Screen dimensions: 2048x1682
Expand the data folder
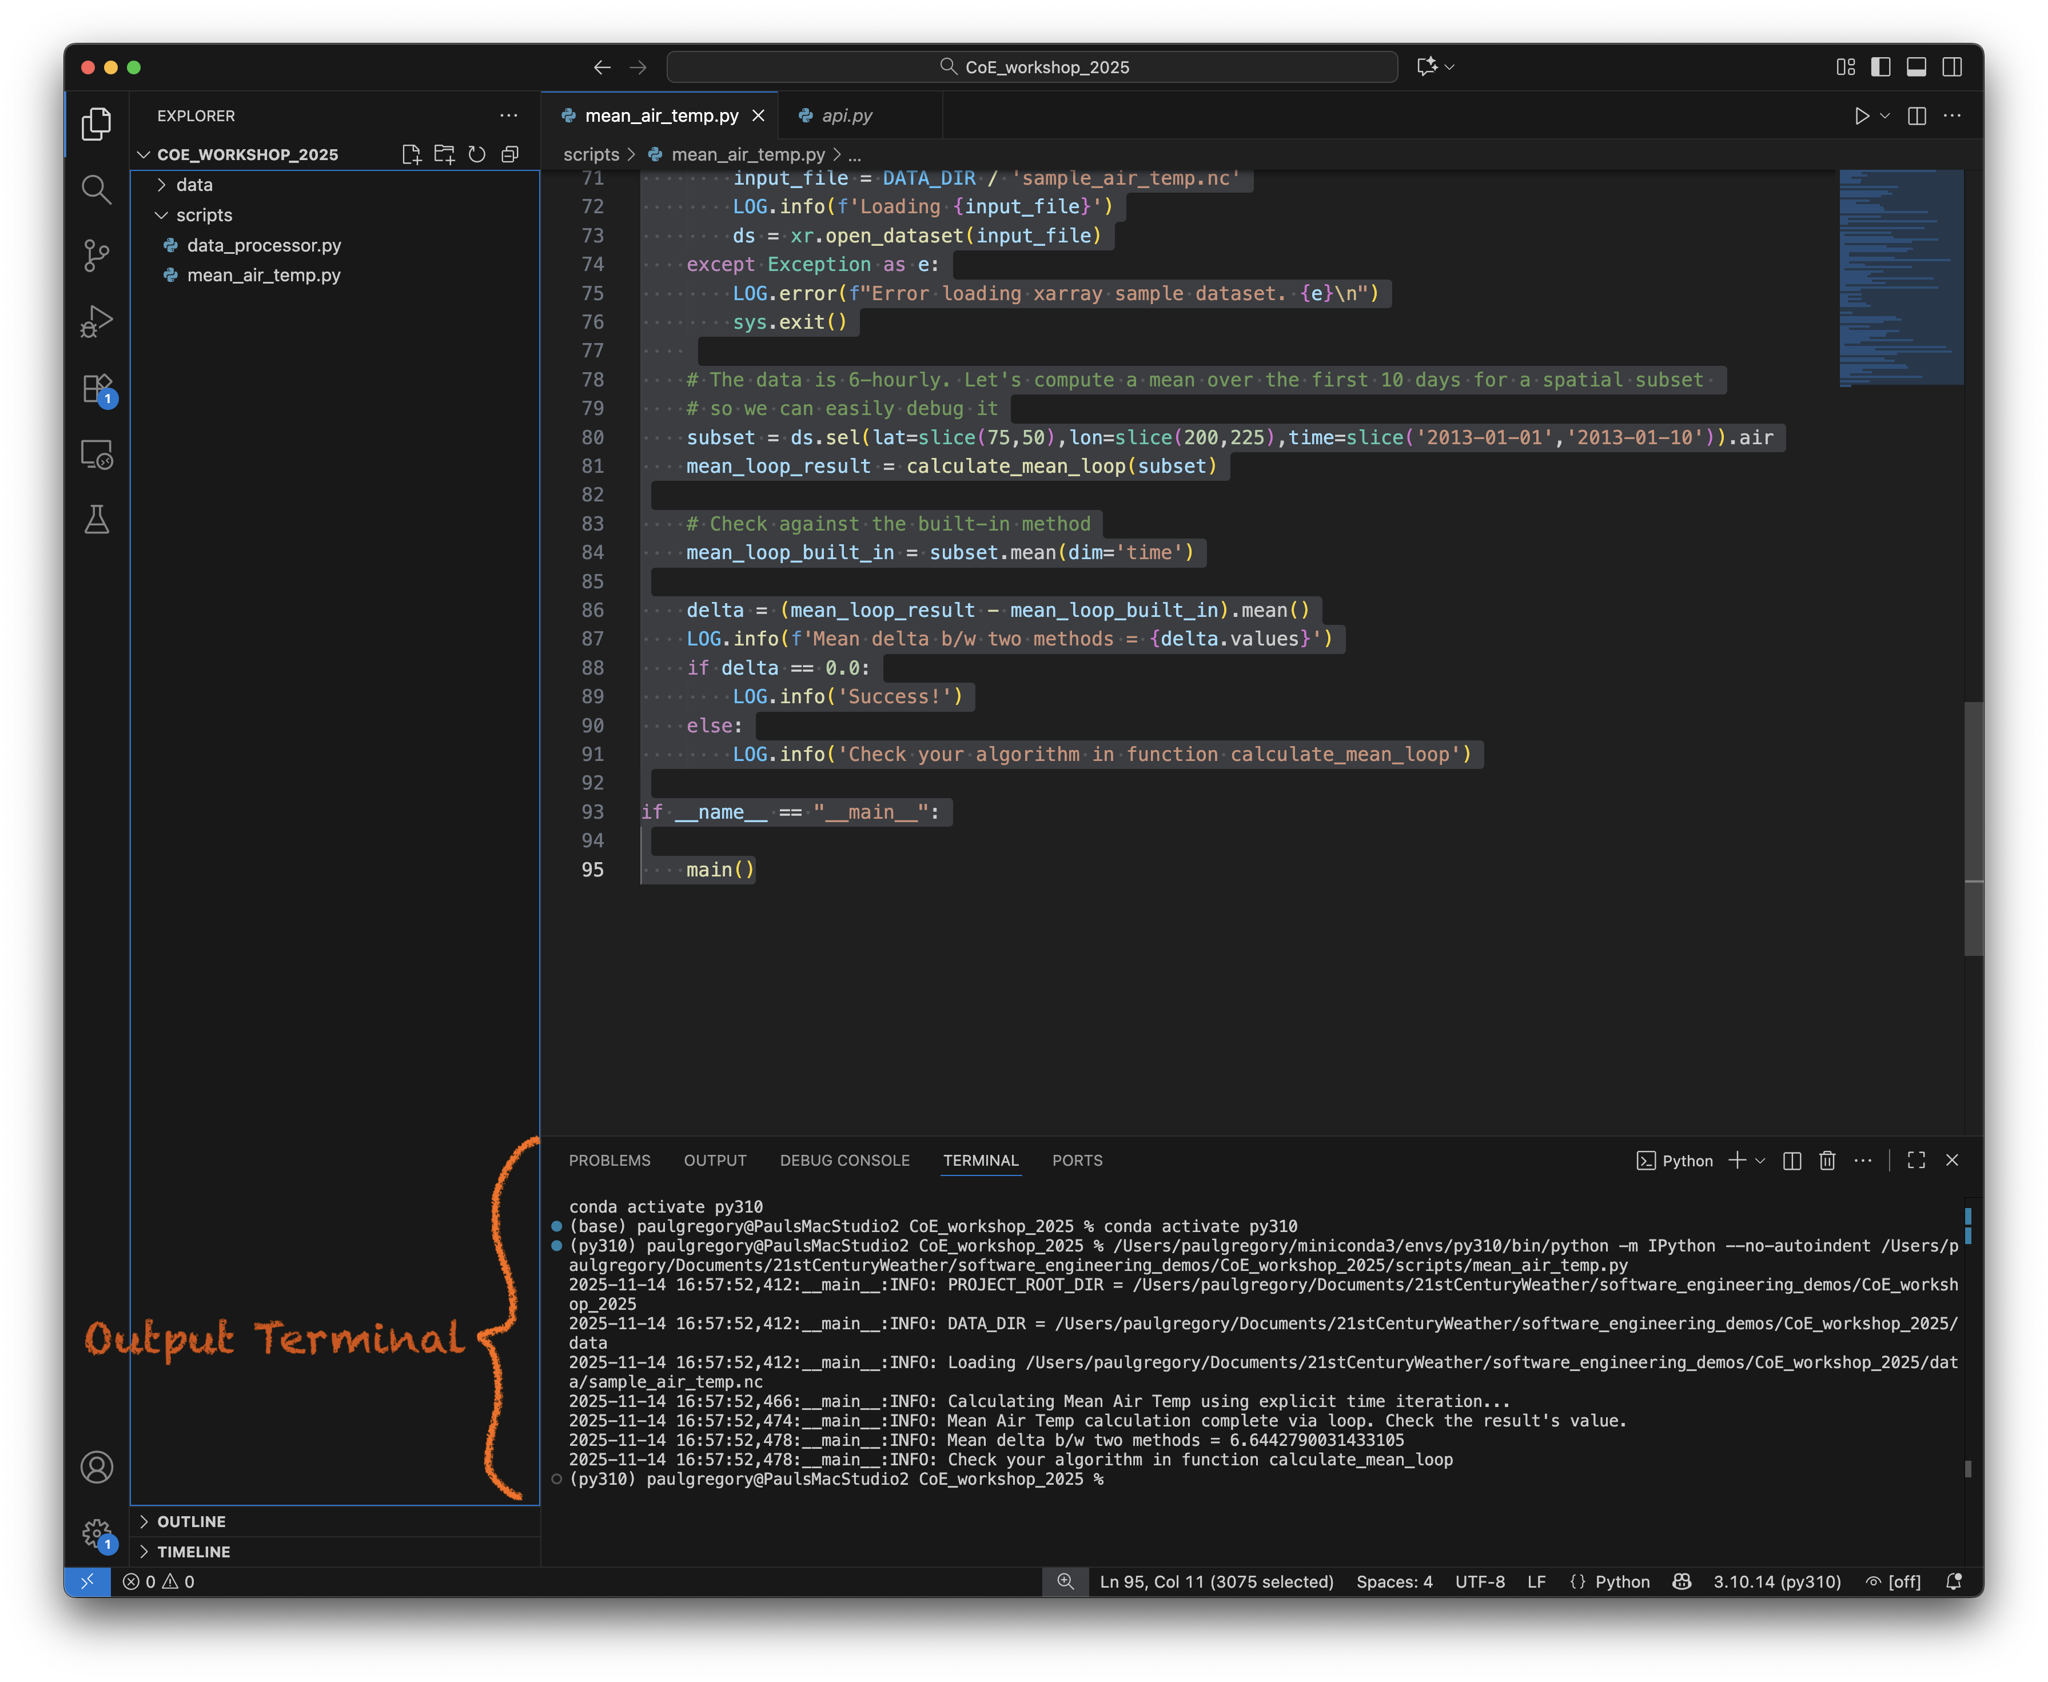pyautogui.click(x=194, y=185)
